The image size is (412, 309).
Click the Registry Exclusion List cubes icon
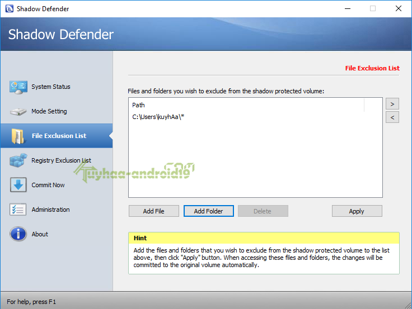[18, 160]
